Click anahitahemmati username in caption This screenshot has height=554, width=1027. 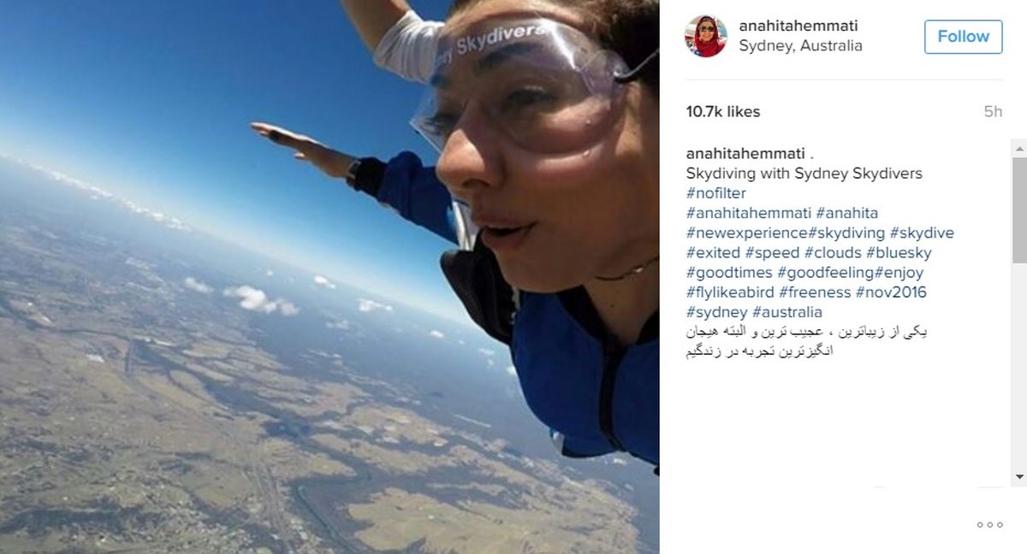pos(745,154)
